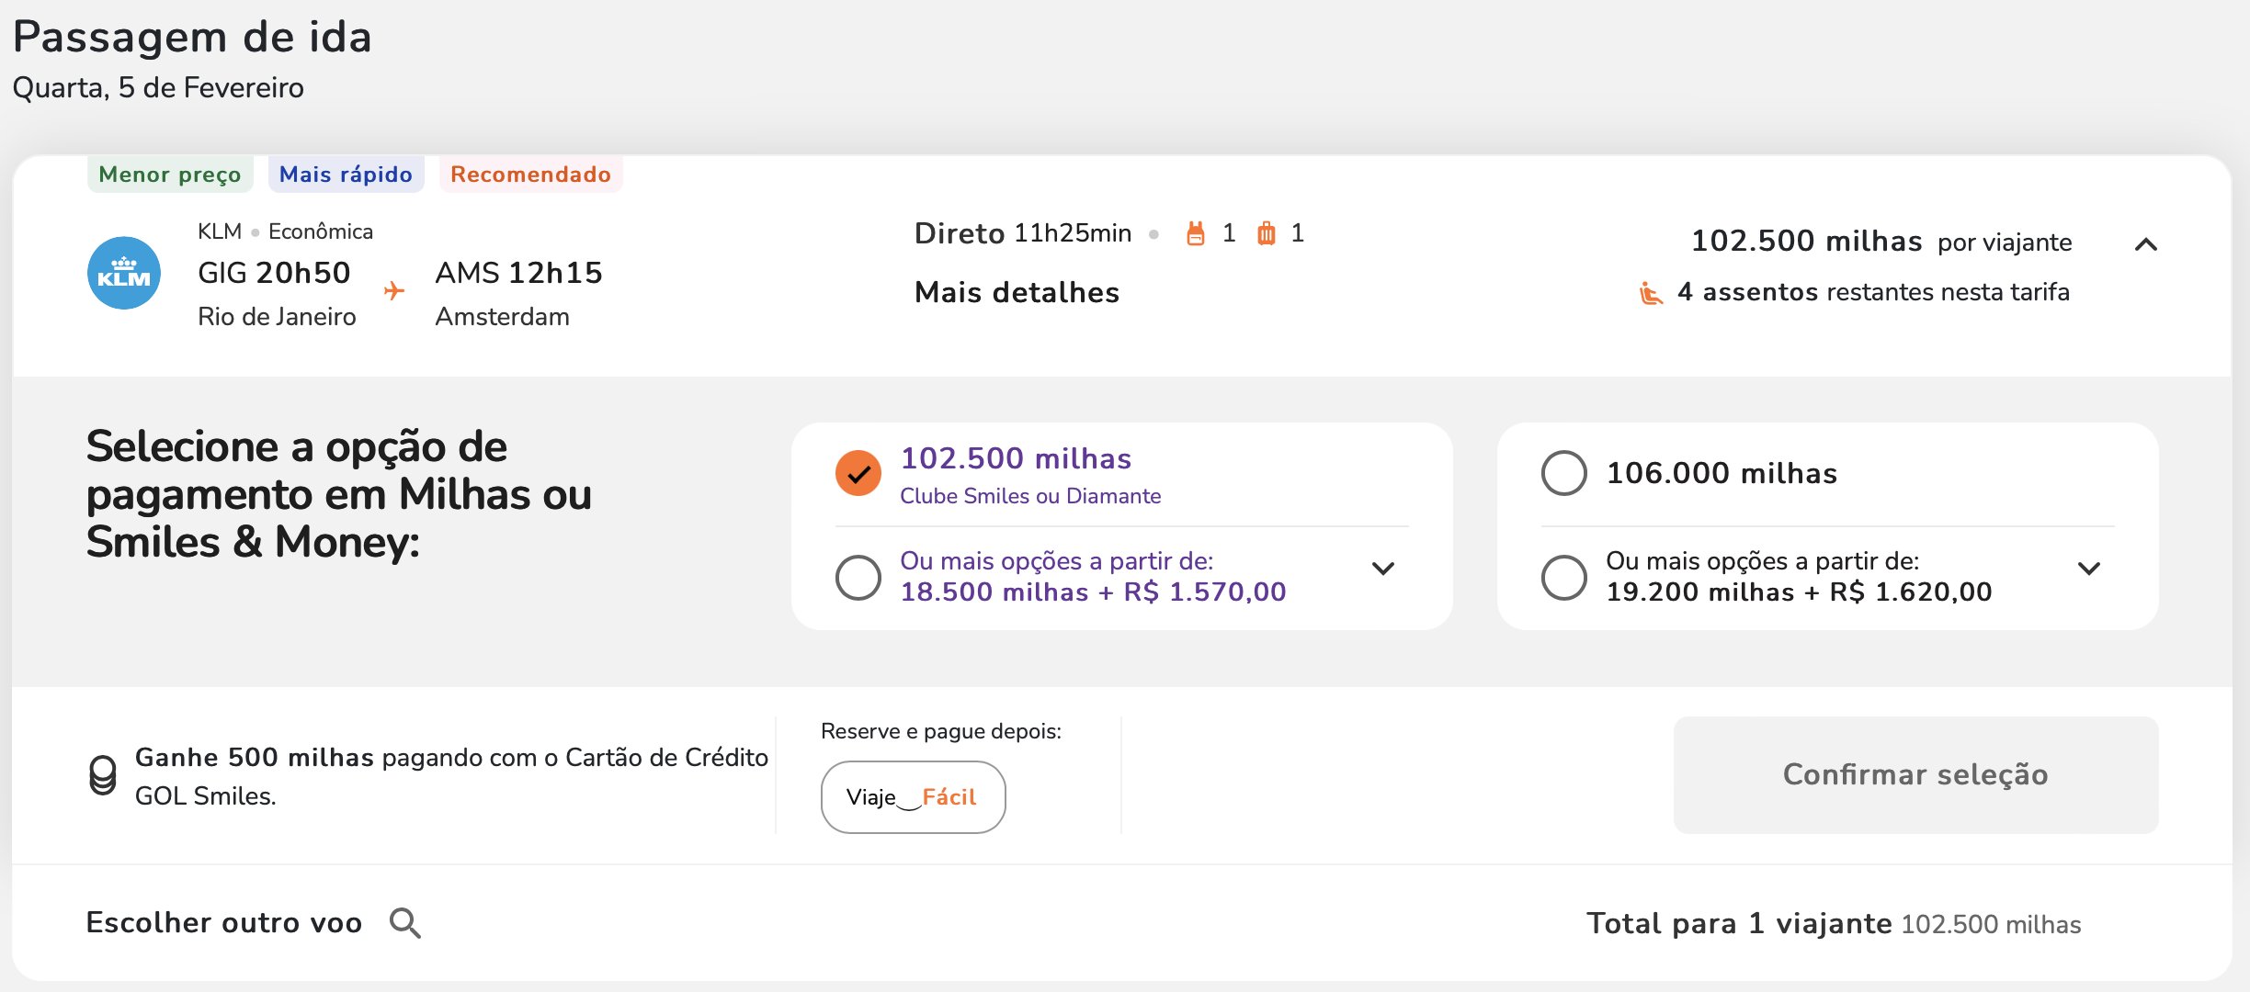Click the hand baggage backpack icon
The height and width of the screenshot is (992, 2250).
click(x=1195, y=233)
